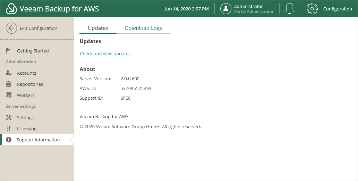Click the Settings wrench tools icon
The width and height of the screenshot is (358, 181).
(9, 117)
